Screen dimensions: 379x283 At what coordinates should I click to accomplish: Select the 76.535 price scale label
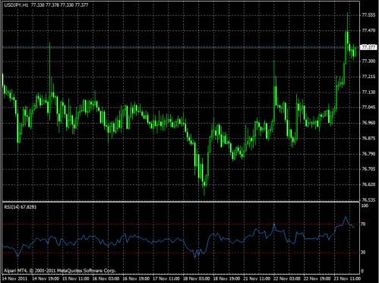(368, 200)
